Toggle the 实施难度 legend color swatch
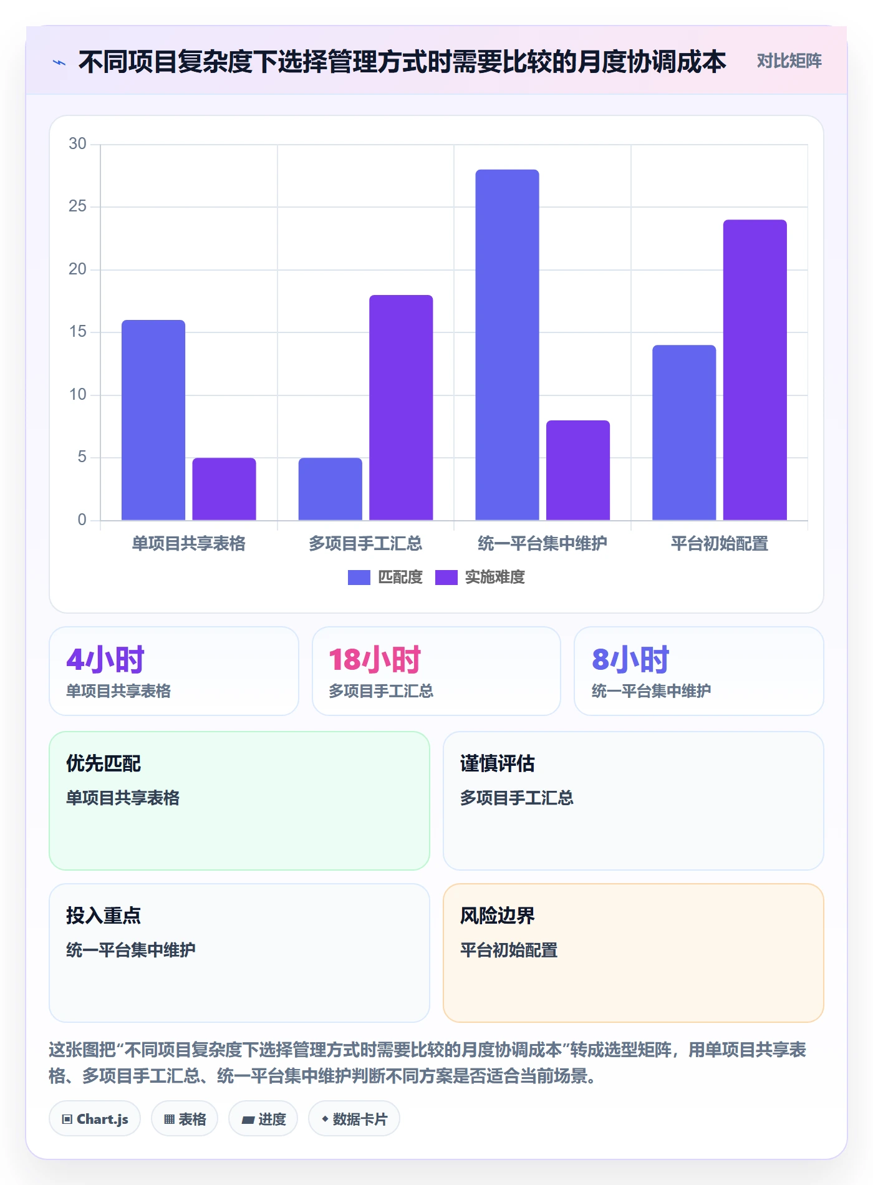The height and width of the screenshot is (1185, 873). coord(446,578)
